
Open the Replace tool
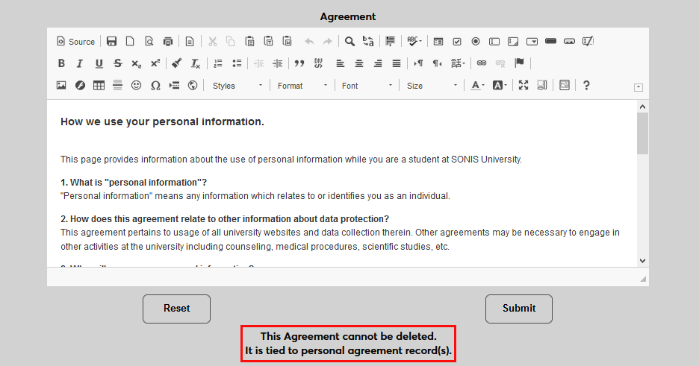pos(368,41)
